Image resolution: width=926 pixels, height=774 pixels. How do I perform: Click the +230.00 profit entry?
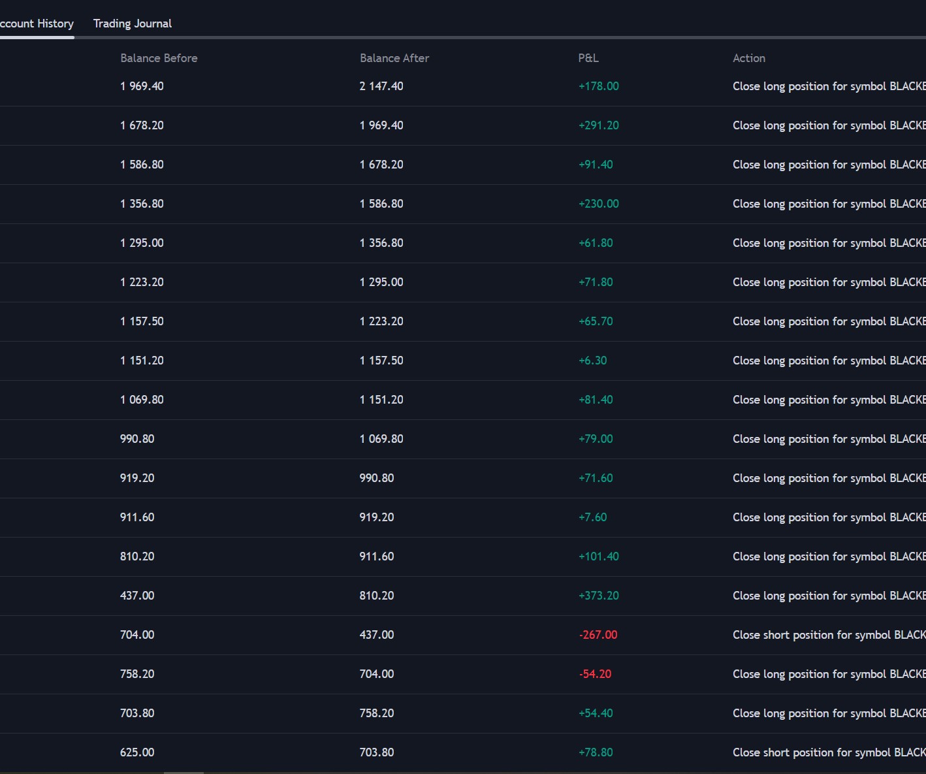pos(598,204)
